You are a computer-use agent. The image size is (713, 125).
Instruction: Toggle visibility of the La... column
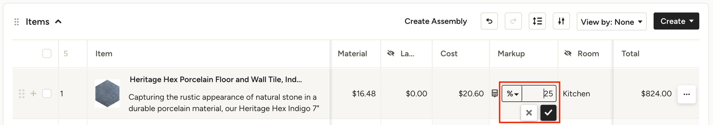pos(391,53)
